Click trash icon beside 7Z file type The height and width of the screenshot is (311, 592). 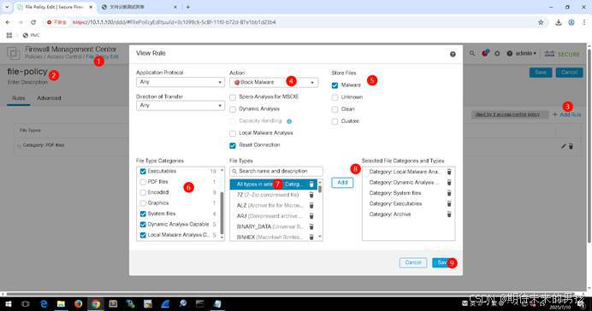pyautogui.click(x=311, y=195)
